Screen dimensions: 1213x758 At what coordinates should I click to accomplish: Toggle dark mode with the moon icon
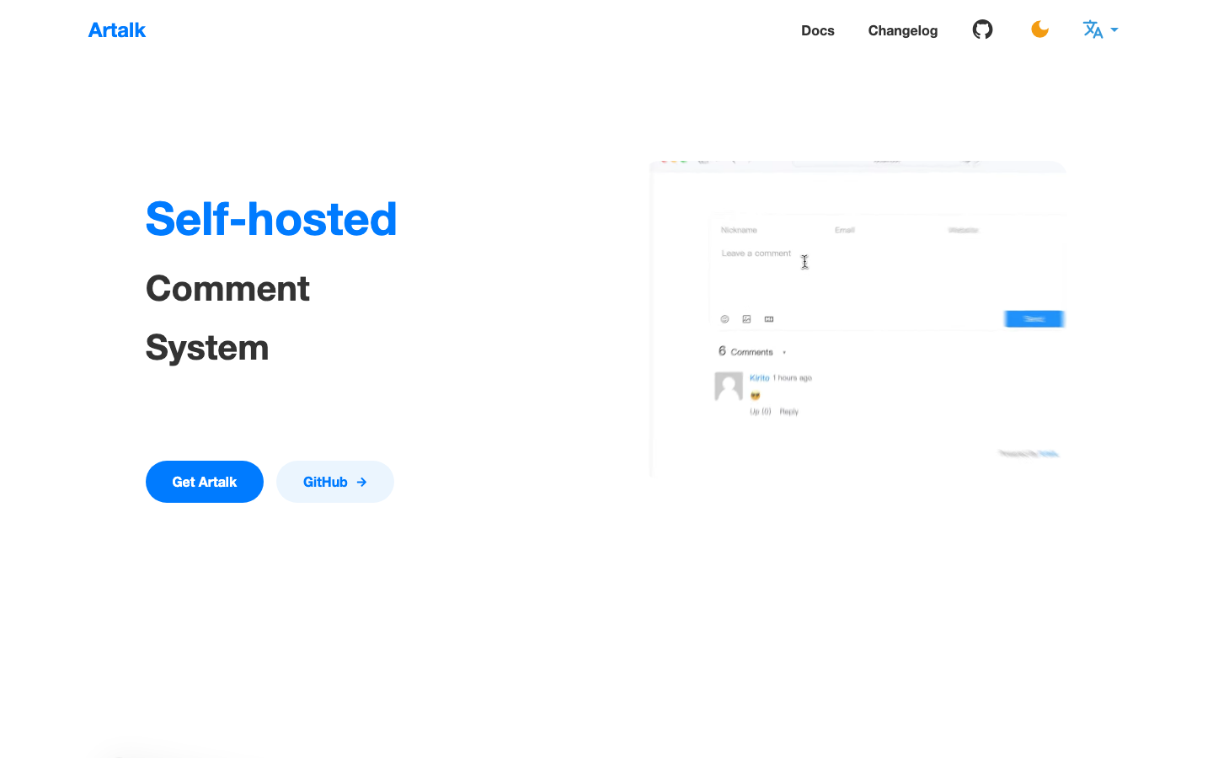[1039, 30]
